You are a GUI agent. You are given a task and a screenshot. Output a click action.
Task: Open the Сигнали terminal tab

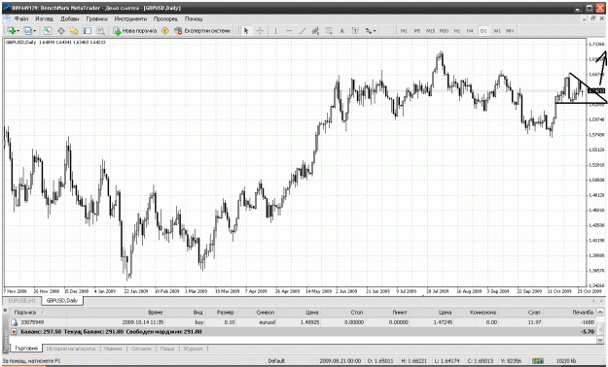[x=141, y=349]
